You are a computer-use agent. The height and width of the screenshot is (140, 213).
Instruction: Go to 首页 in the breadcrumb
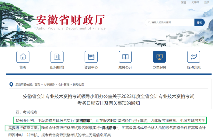tap(37, 84)
